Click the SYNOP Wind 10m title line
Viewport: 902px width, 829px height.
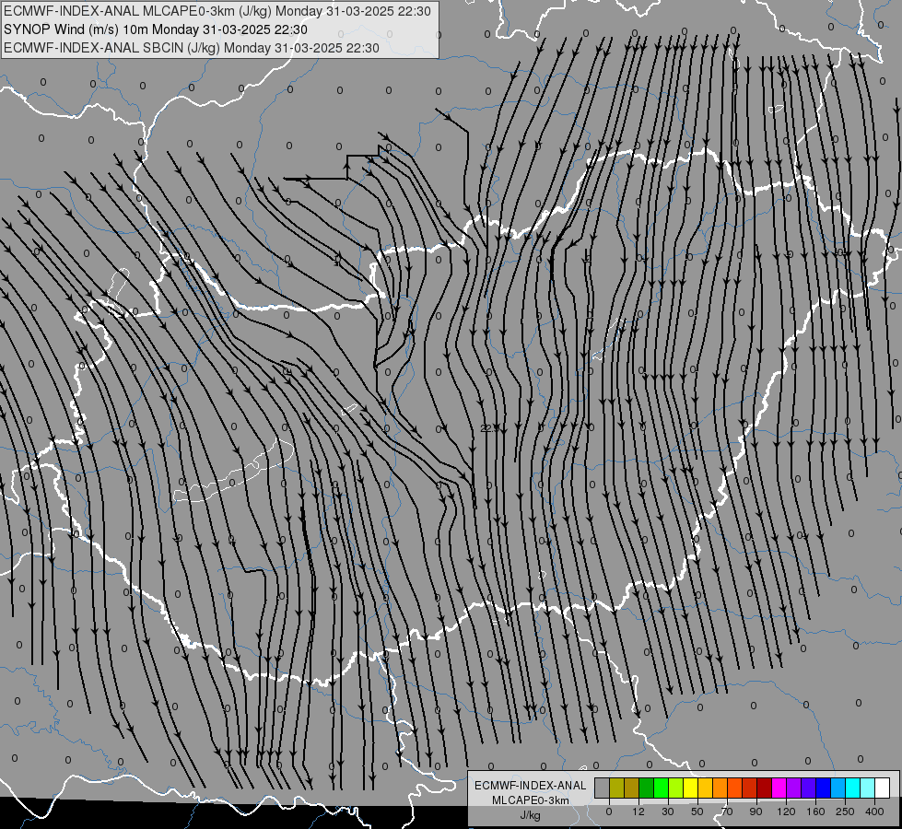click(156, 29)
